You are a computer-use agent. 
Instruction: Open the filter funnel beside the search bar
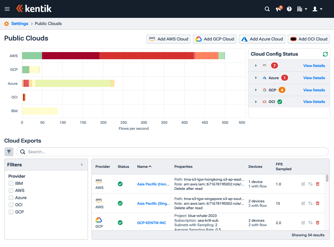pos(9,152)
